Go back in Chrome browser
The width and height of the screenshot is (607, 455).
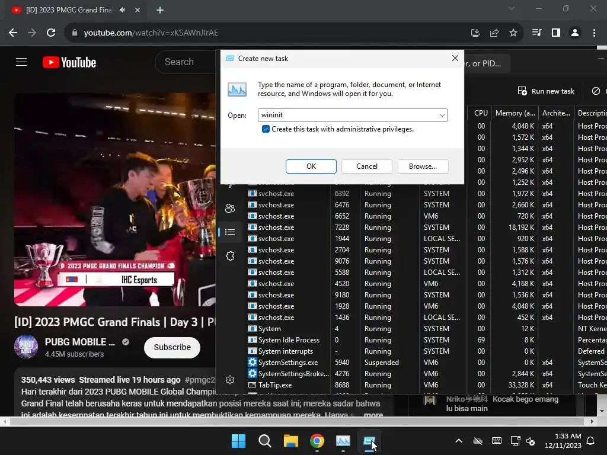coord(13,33)
